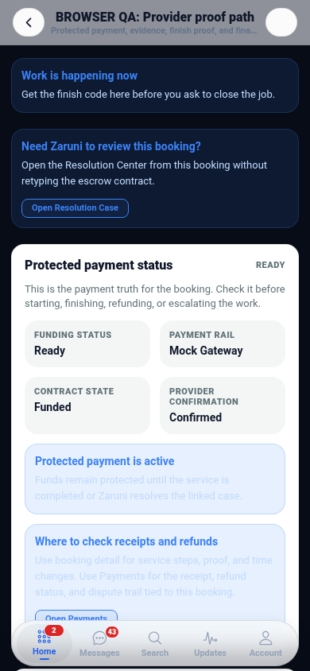Viewport: 310px width, 671px height.
Task: Select the Payment Rail Mock Gateway tile
Action: click(x=223, y=343)
